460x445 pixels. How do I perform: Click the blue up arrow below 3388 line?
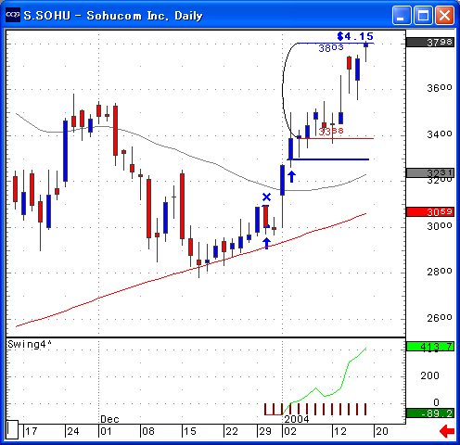point(291,176)
